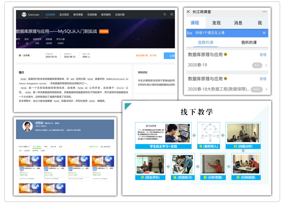Viewport: 284px width, 204px height.
Task: Click 胡艳丽's round profile avatar
Action: click(28, 126)
